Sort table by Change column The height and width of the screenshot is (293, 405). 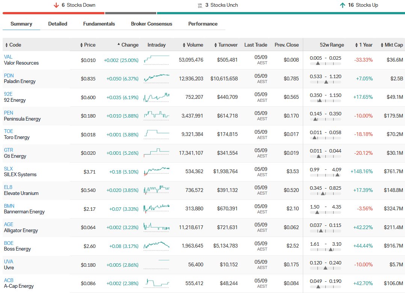(128, 45)
